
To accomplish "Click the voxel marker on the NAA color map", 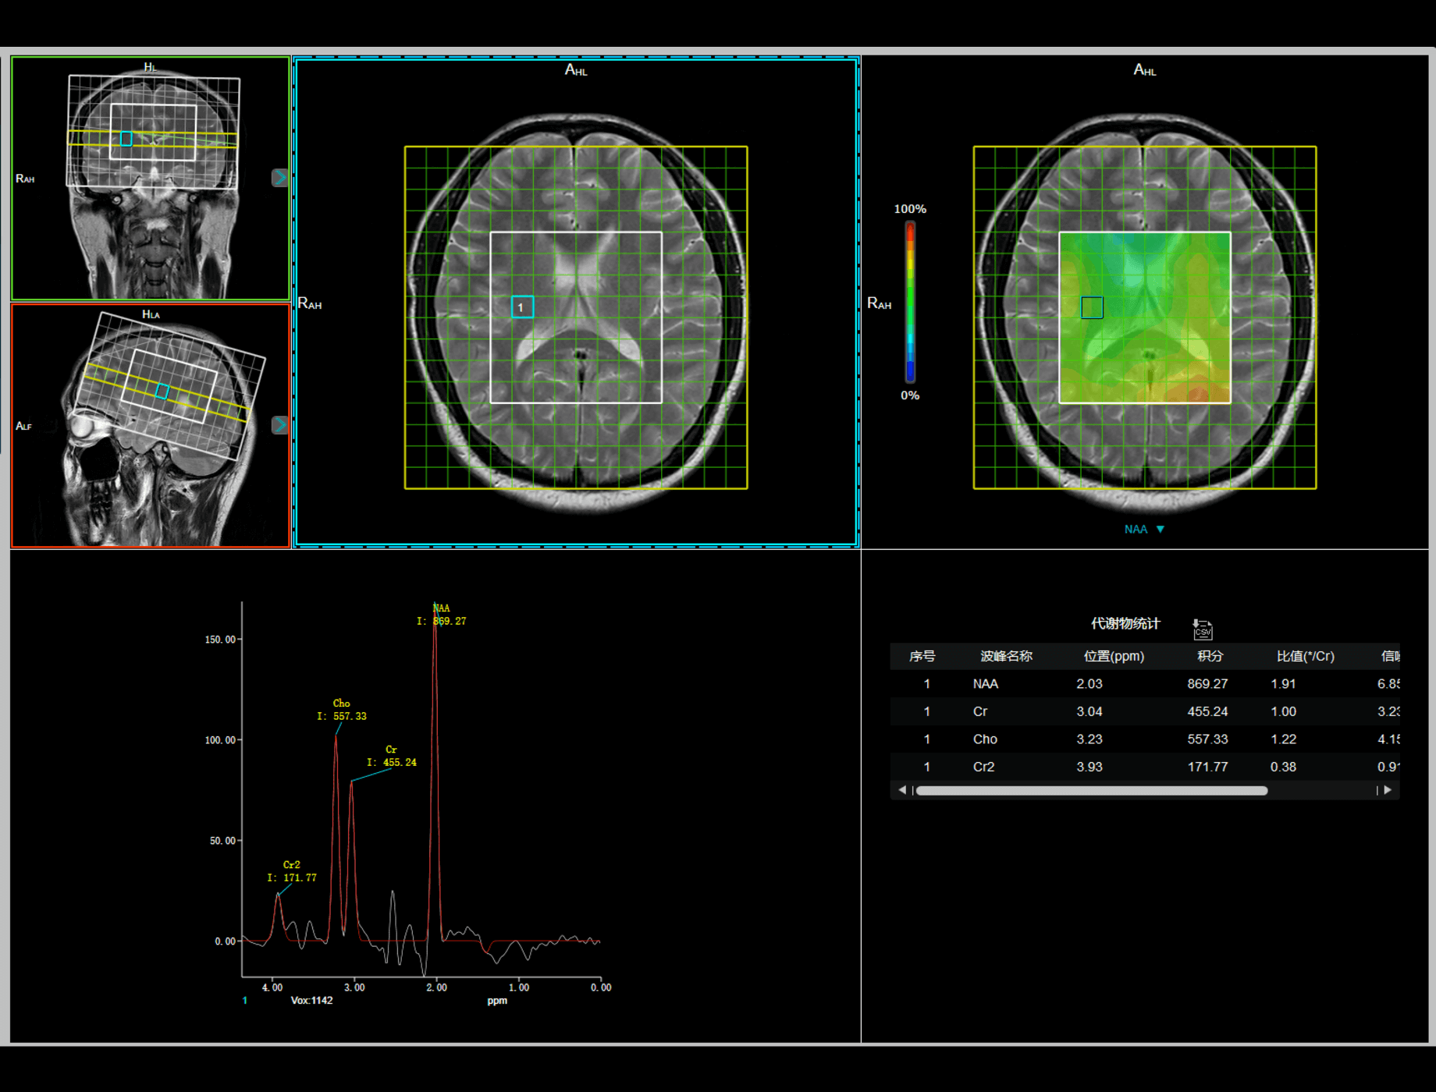I will (1092, 308).
